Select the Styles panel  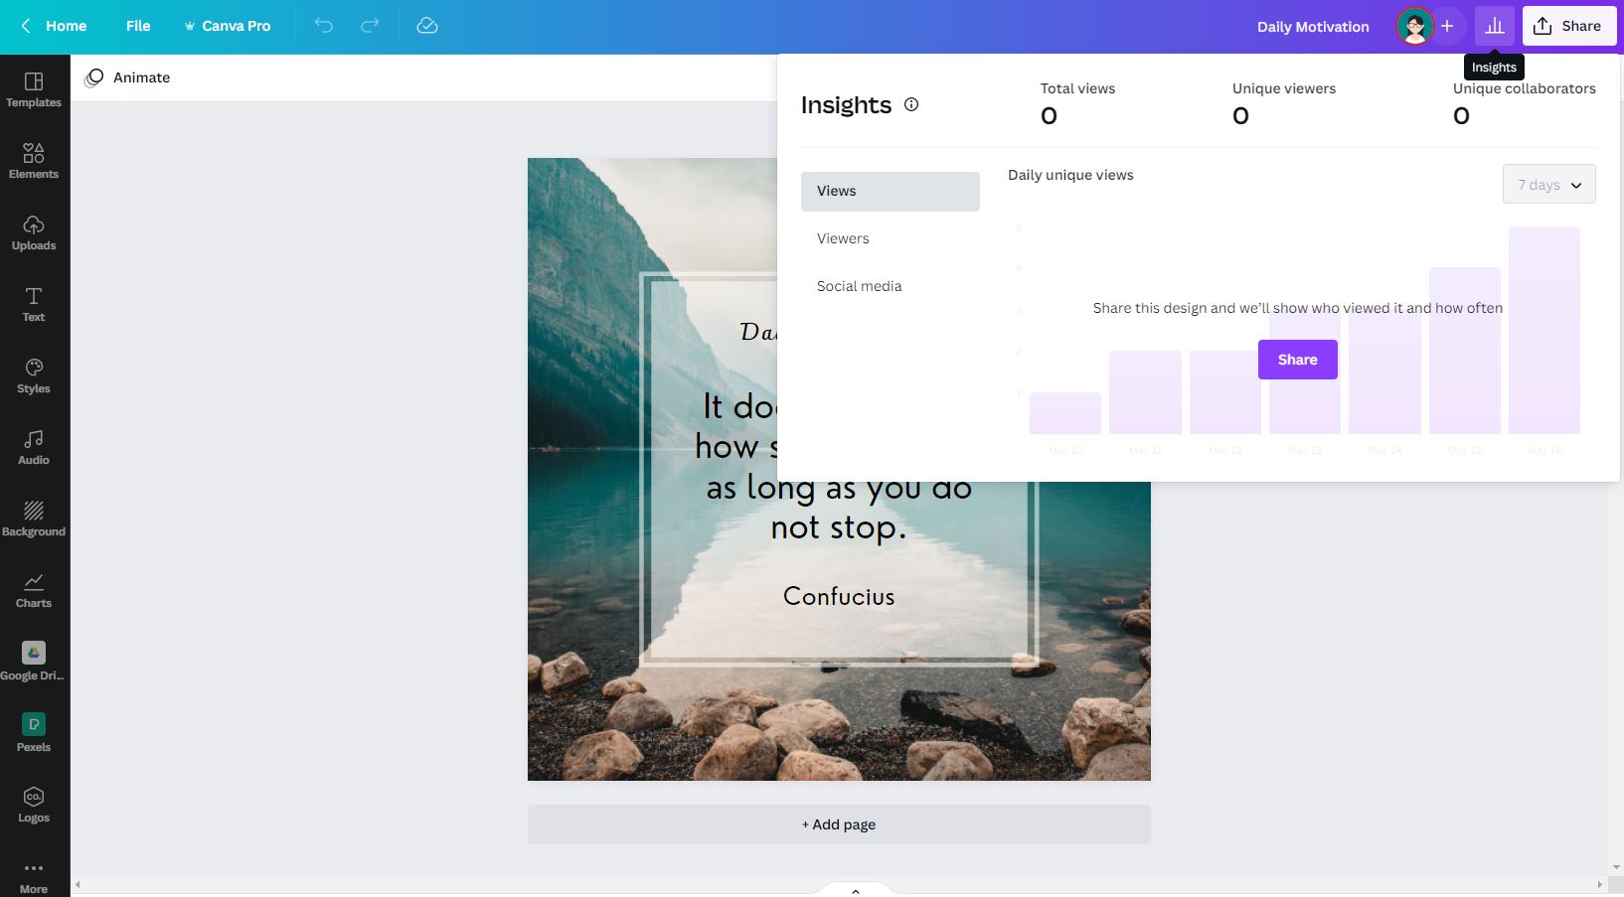point(34,375)
